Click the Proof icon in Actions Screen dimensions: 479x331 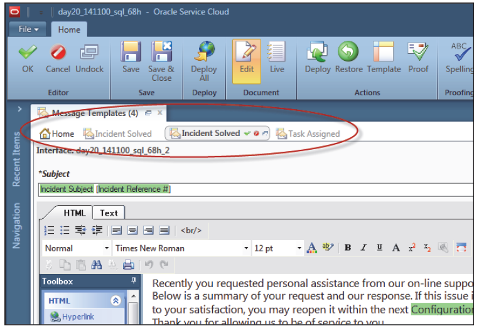click(417, 51)
